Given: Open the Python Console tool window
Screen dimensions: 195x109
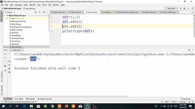Looking at the screenshot, I should tap(45, 99).
